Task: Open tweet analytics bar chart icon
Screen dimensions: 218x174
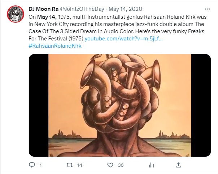Action: coord(151,165)
